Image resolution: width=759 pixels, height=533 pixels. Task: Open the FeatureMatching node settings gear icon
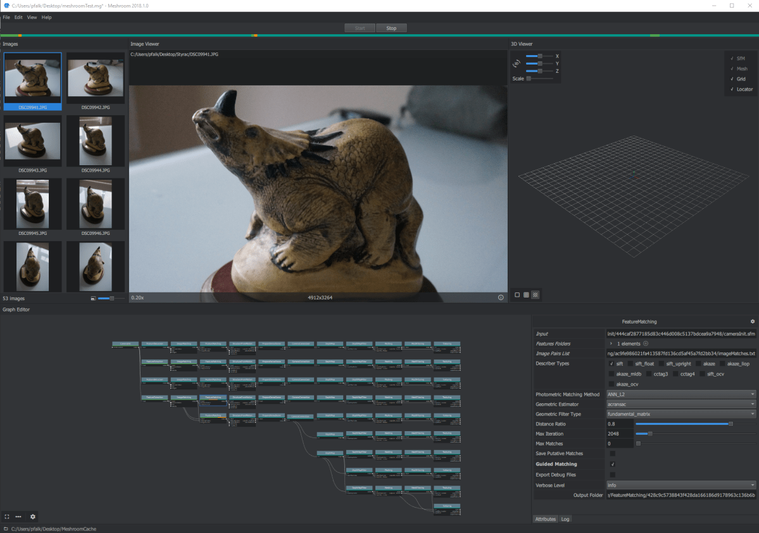click(x=752, y=321)
